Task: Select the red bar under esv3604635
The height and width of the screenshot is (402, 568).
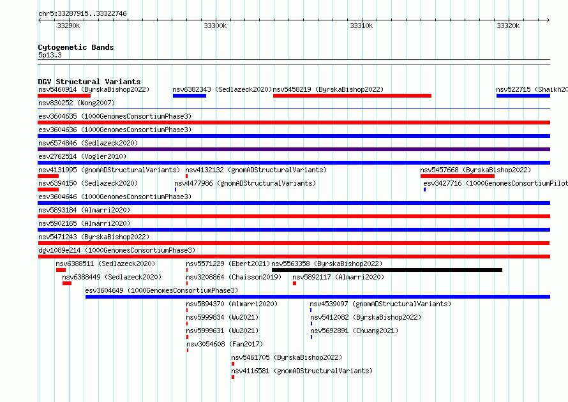Action: [294, 123]
